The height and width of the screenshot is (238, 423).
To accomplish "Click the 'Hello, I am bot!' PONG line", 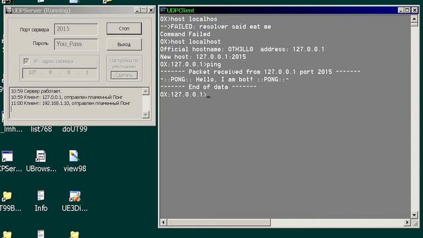I will tap(225, 79).
